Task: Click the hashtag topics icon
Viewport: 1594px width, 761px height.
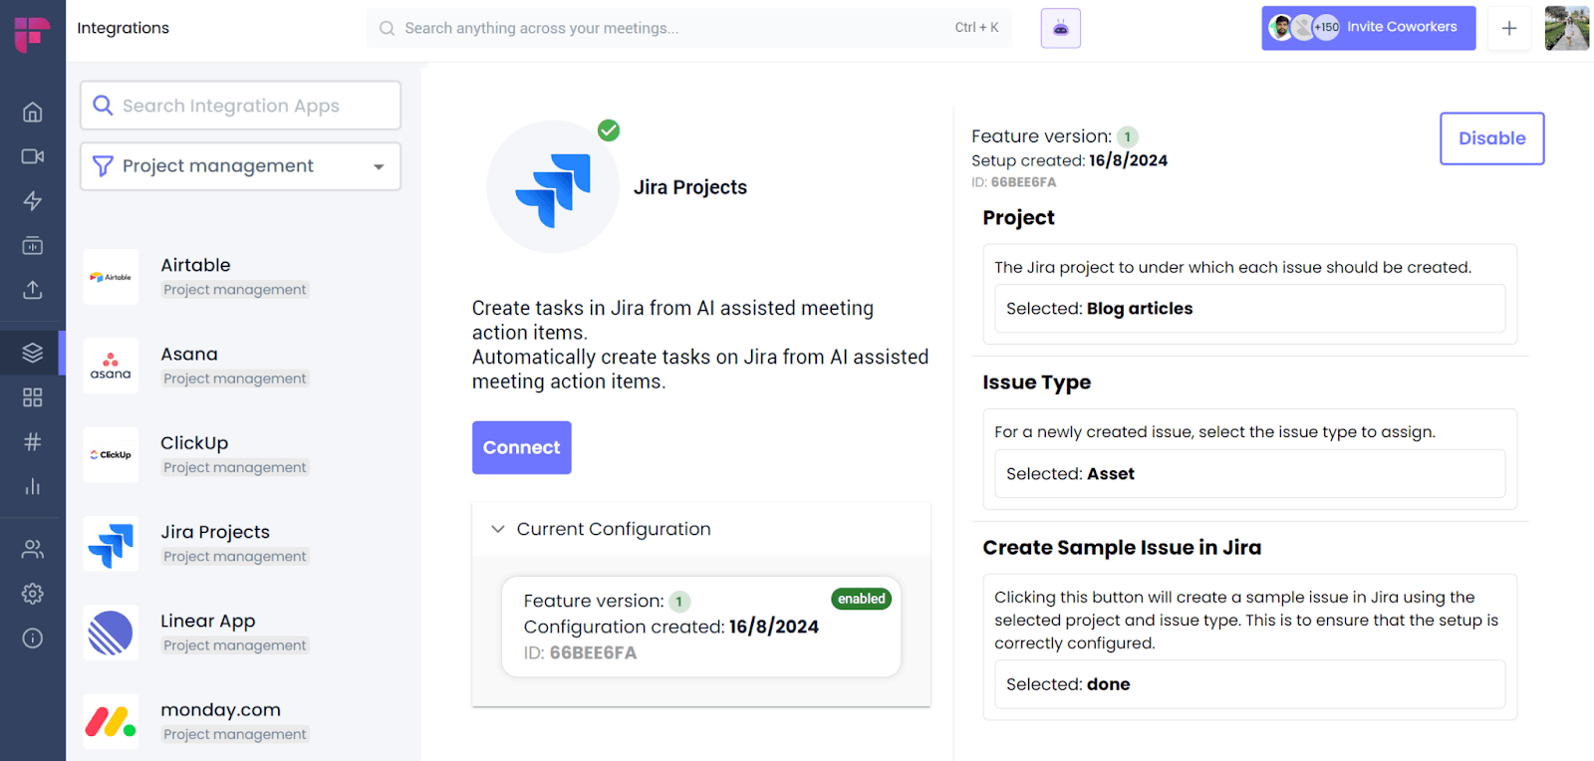Action: [x=33, y=441]
